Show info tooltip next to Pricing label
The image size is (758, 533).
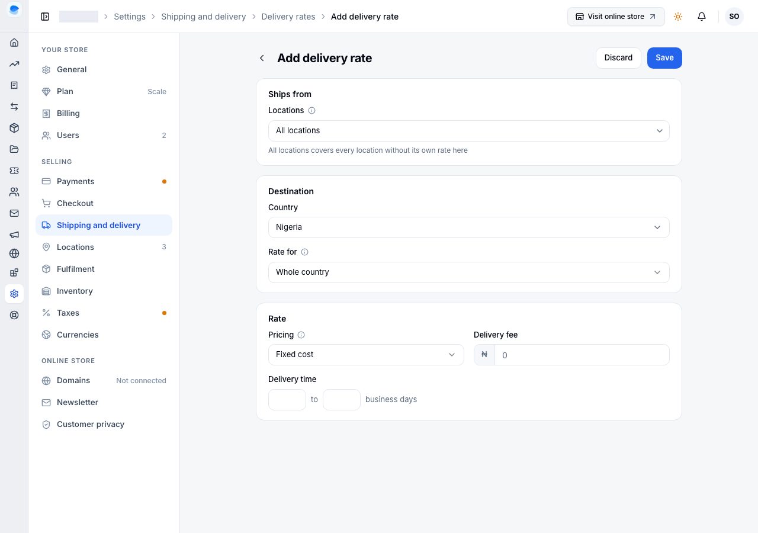301,335
